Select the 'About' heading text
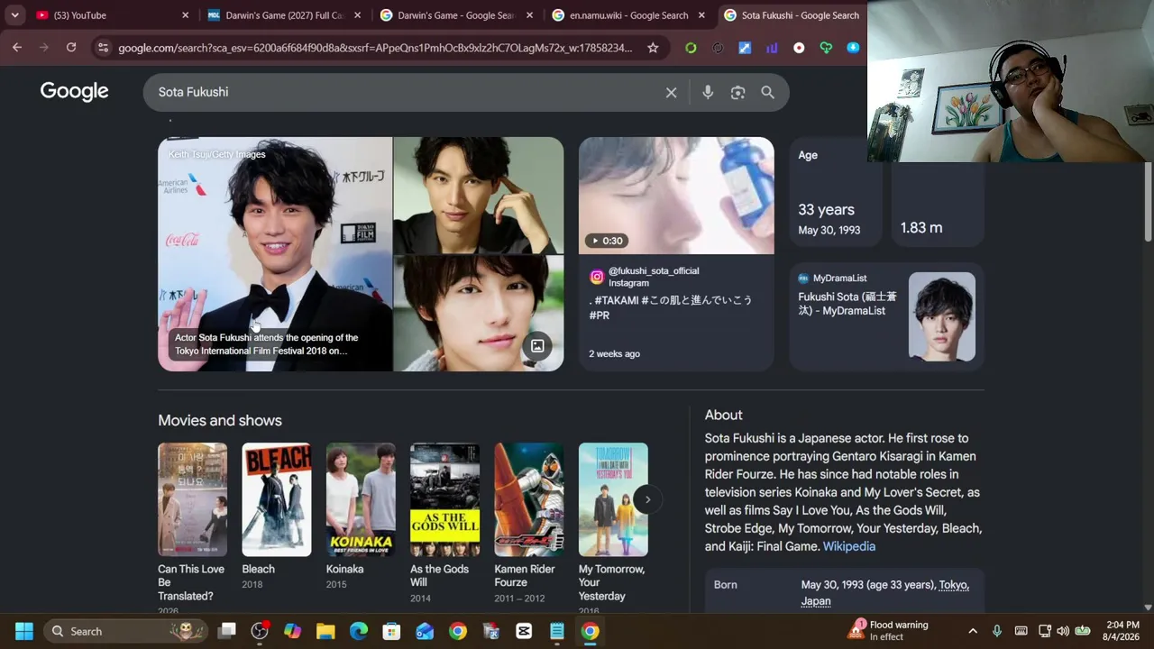This screenshot has width=1154, height=649. pyautogui.click(x=724, y=415)
